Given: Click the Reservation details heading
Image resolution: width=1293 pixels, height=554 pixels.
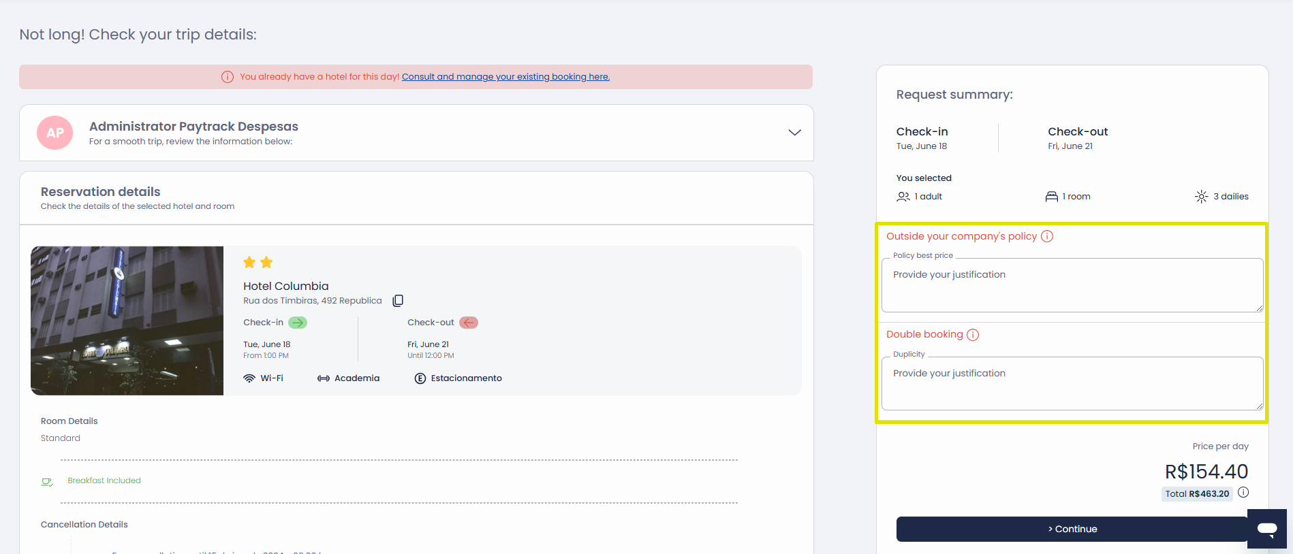Looking at the screenshot, I should [101, 192].
